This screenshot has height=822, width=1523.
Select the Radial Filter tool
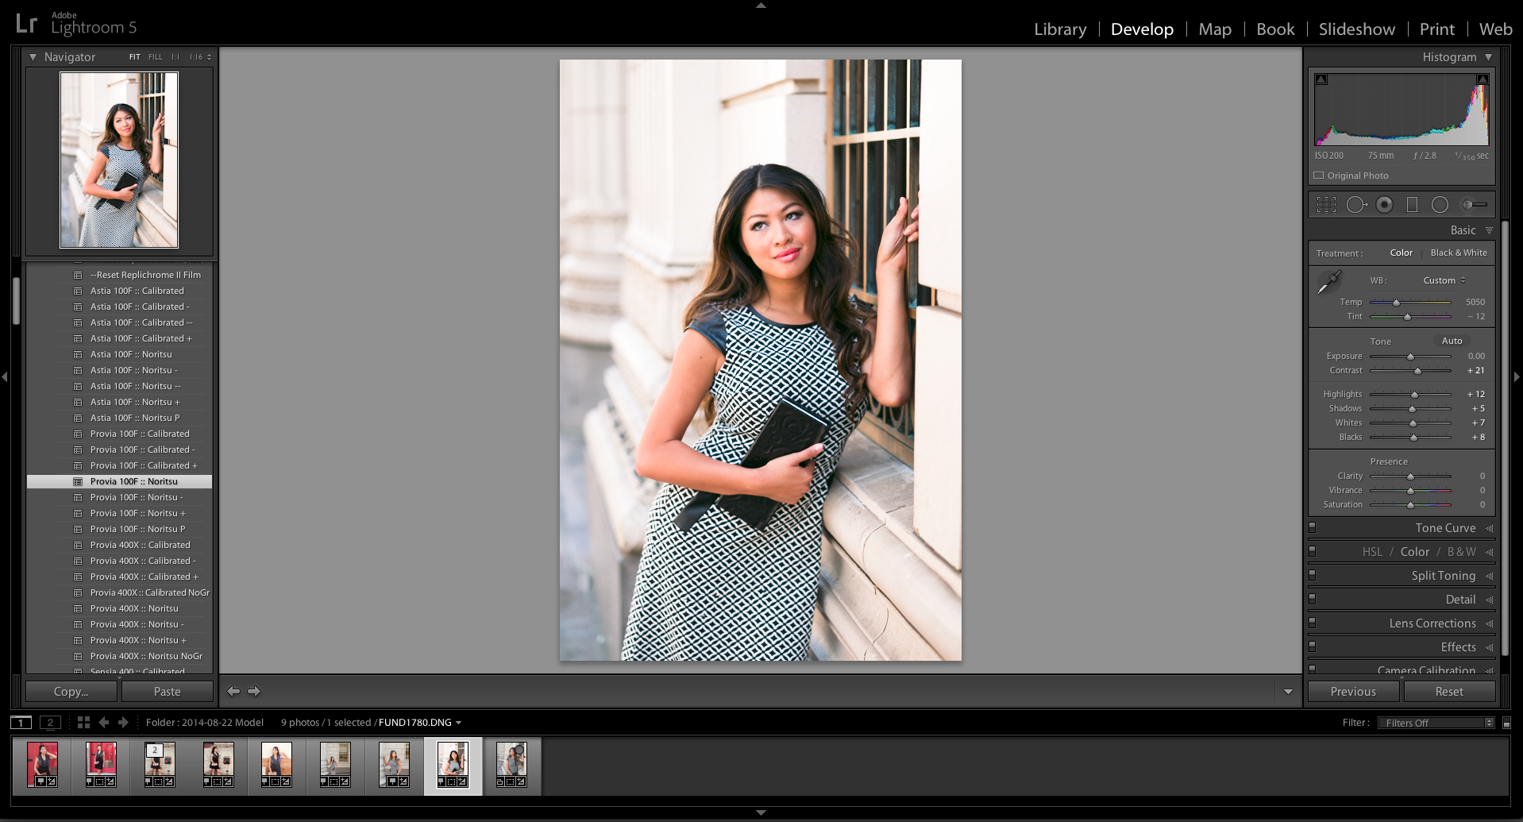1440,205
